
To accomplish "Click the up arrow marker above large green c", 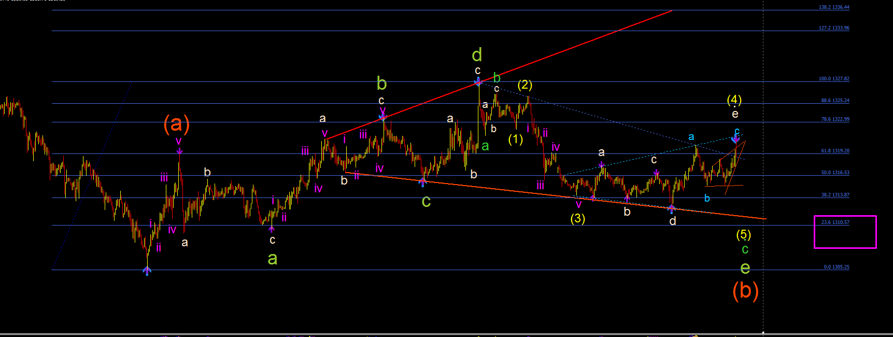I will click(x=423, y=181).
